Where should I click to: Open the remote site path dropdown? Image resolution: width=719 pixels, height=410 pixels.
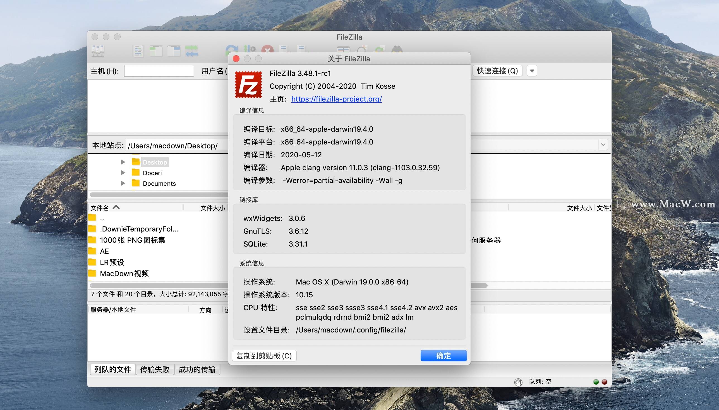tap(603, 144)
